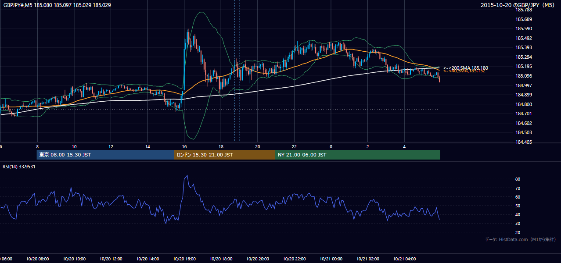This screenshot has height=263, width=561.
Task: Click the bottom date label 10/20 18:00
Action: [221, 259]
